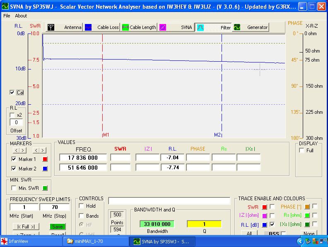Select the Generator mode icon
Viewport: 328px width, 247px height.
point(237,27)
